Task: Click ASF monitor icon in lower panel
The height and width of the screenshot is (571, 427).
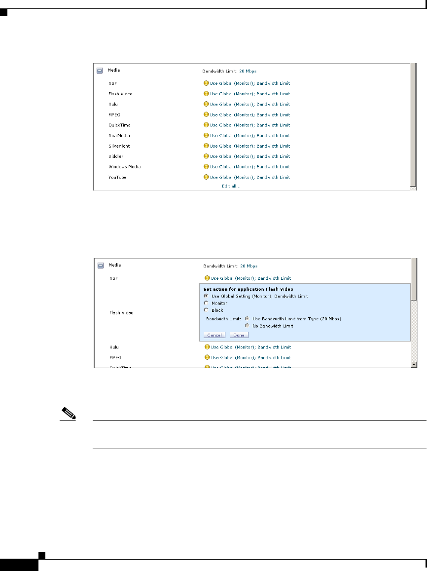Action: tap(207, 278)
